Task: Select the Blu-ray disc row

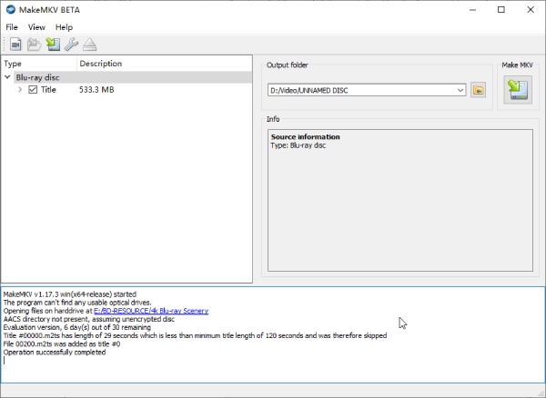Action: [133, 77]
